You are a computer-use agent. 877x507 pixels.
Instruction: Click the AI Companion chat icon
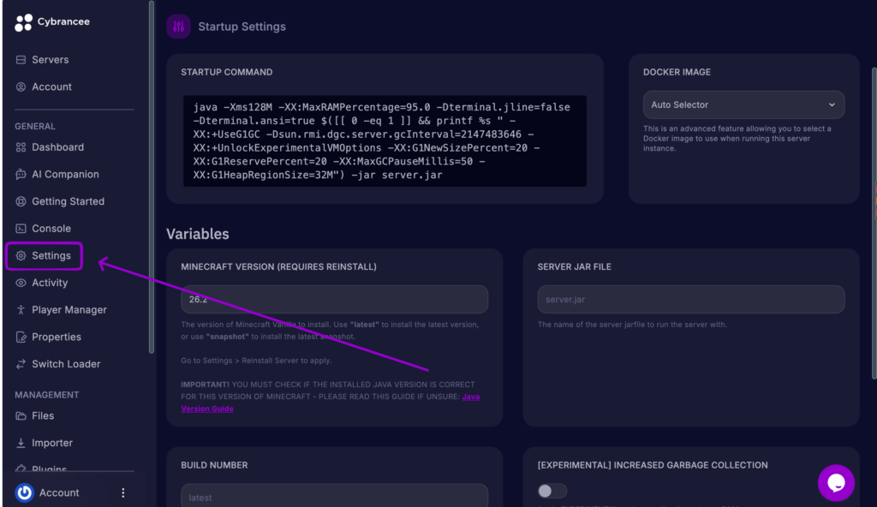(x=21, y=174)
